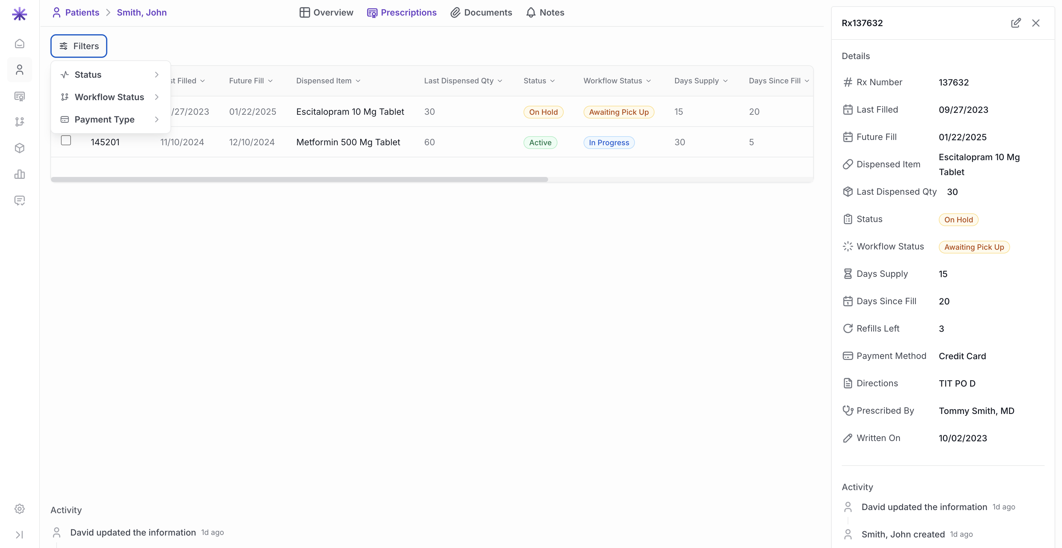The height and width of the screenshot is (548, 1062).
Task: Open the prescriptions icon in the sidebar
Action: point(19,96)
